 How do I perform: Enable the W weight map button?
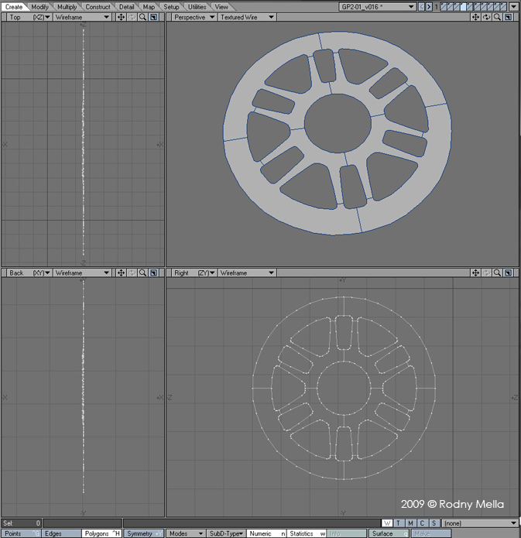388,524
